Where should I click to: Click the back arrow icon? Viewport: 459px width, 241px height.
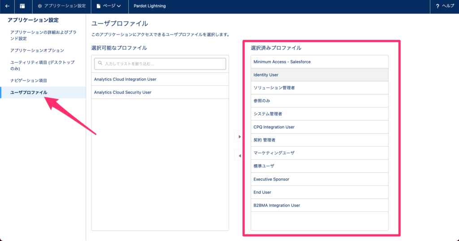(x=7, y=6)
